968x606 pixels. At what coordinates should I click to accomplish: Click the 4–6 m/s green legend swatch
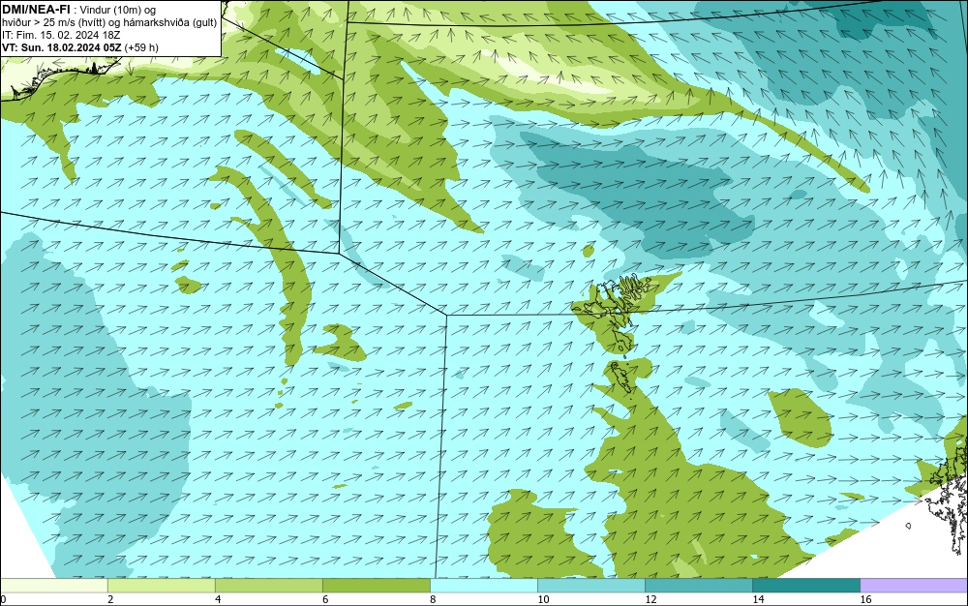pos(268,586)
